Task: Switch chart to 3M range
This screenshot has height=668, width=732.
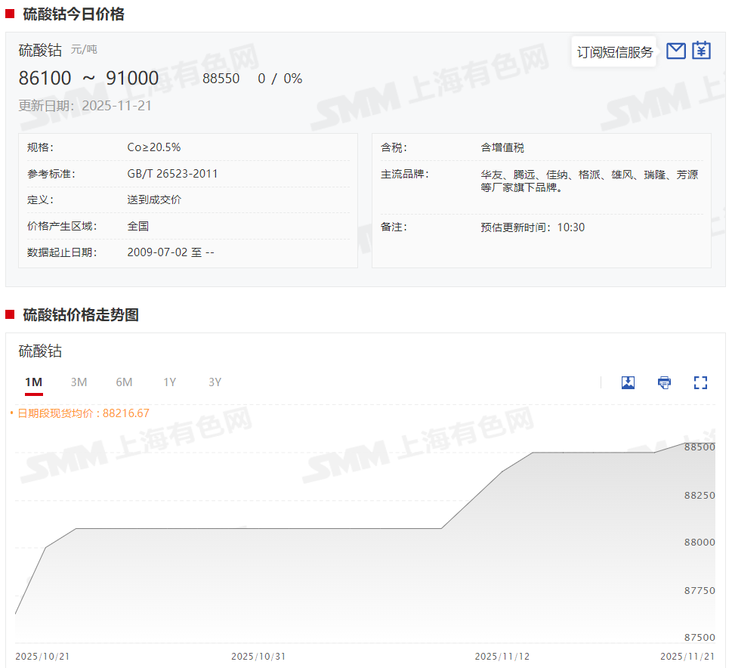Action: click(79, 382)
